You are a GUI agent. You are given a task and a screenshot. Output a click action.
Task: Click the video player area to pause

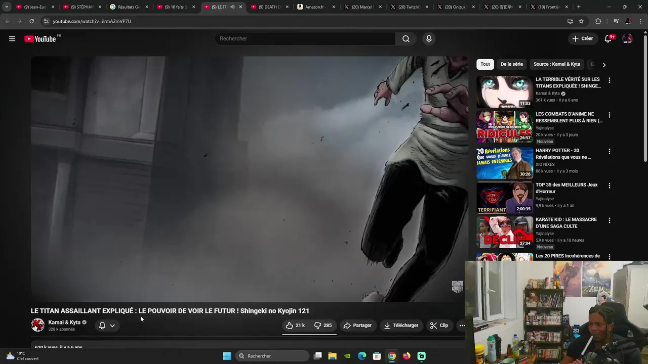tap(249, 179)
